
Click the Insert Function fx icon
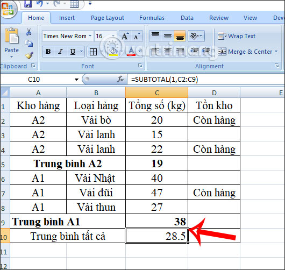[120, 79]
